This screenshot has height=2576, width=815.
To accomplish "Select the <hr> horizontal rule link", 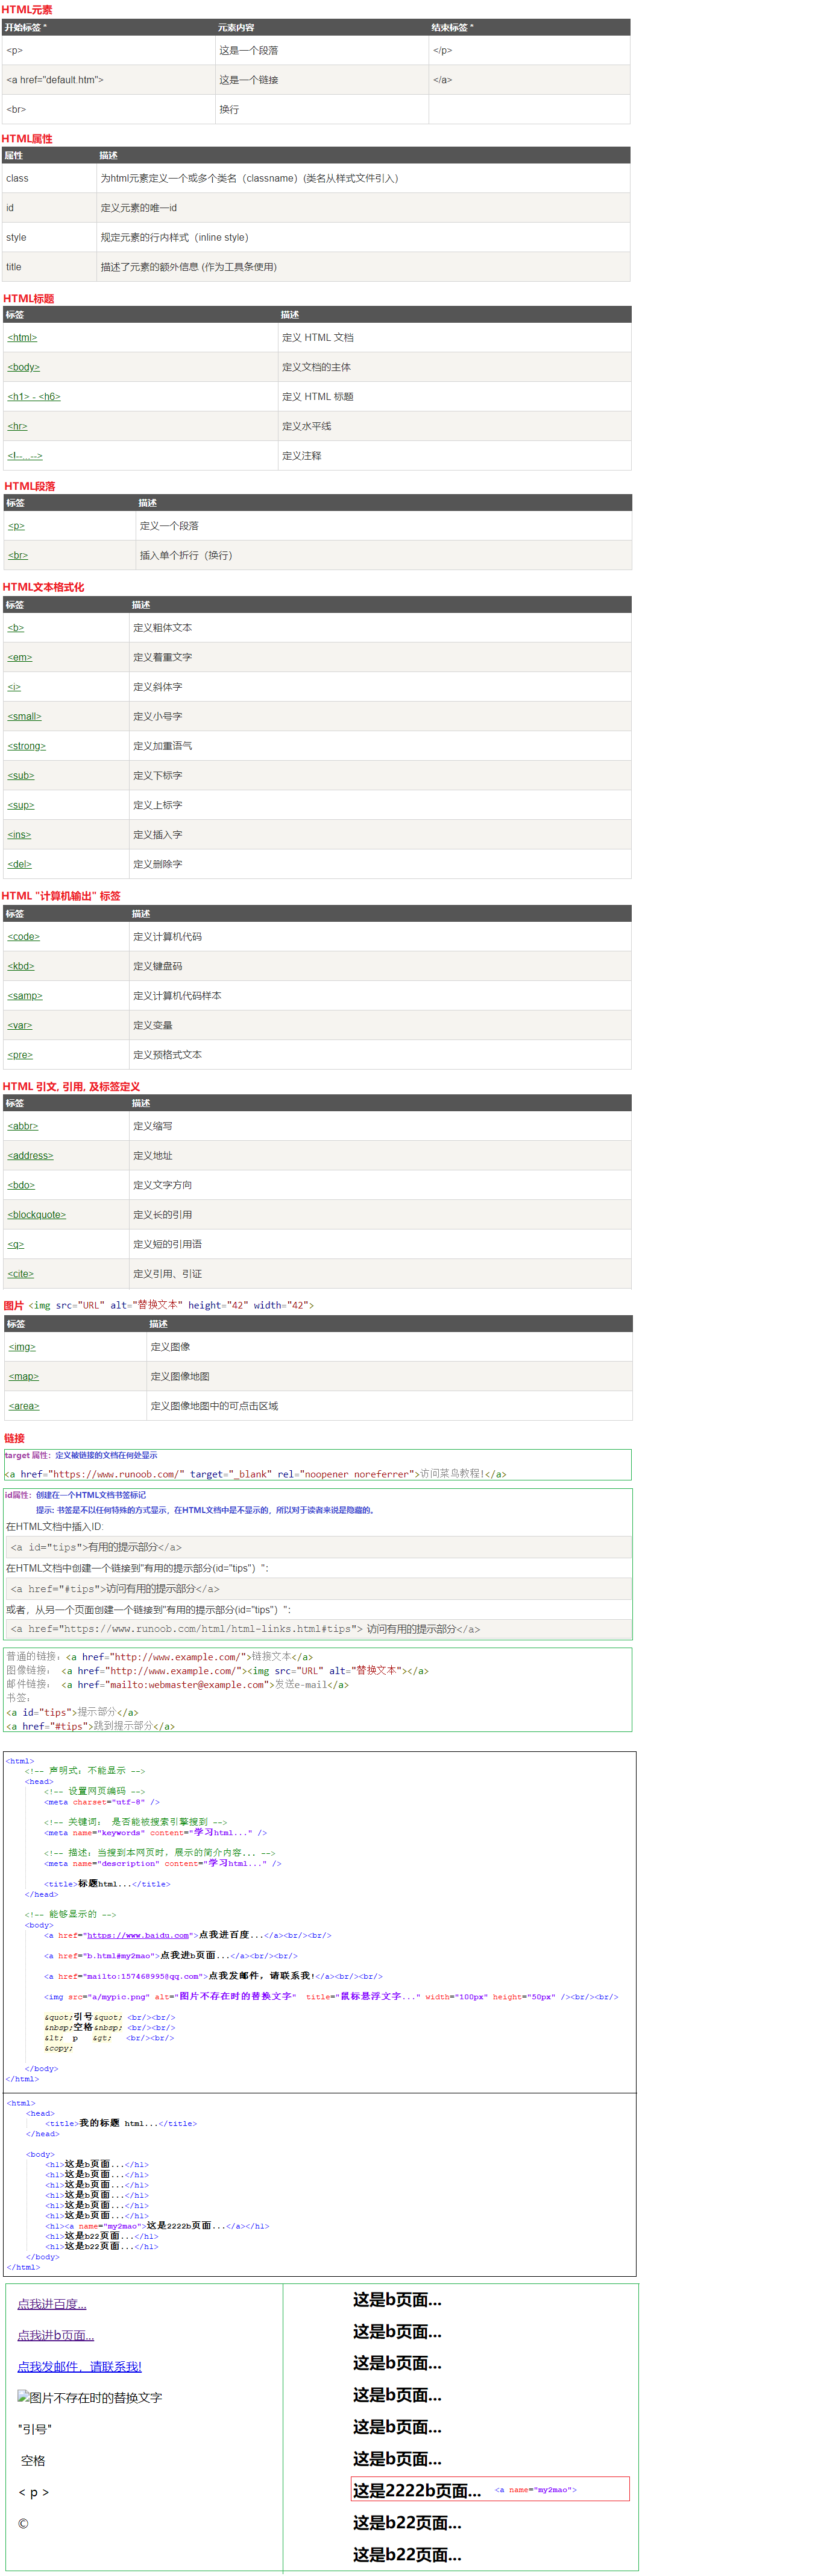I will click(x=18, y=426).
